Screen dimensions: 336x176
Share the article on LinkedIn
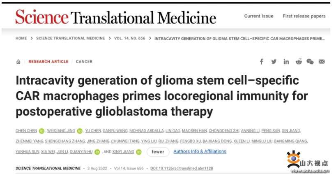click(286, 62)
